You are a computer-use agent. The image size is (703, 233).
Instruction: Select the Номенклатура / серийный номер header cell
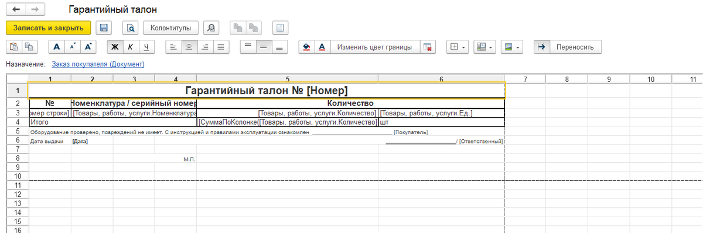tap(134, 104)
